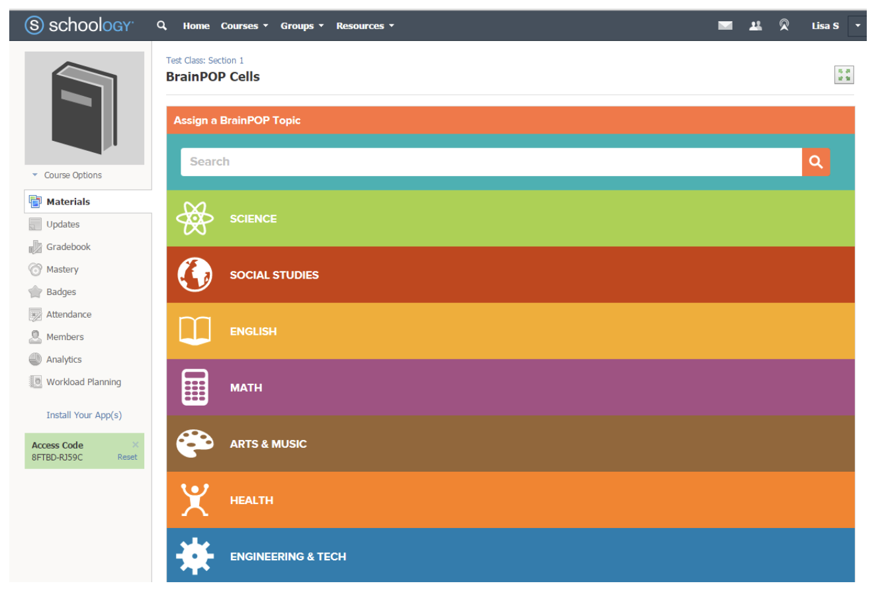
Task: Expand the Courses dropdown menu
Action: pos(244,26)
